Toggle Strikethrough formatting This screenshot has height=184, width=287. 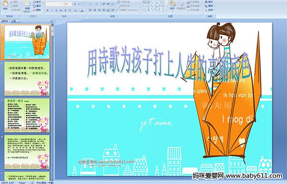pyautogui.click(x=61, y=11)
